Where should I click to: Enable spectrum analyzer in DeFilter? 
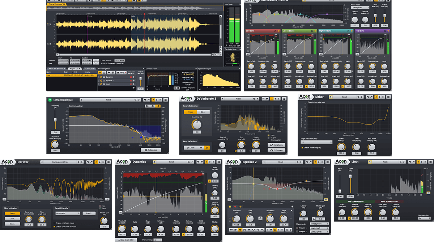[54, 226]
